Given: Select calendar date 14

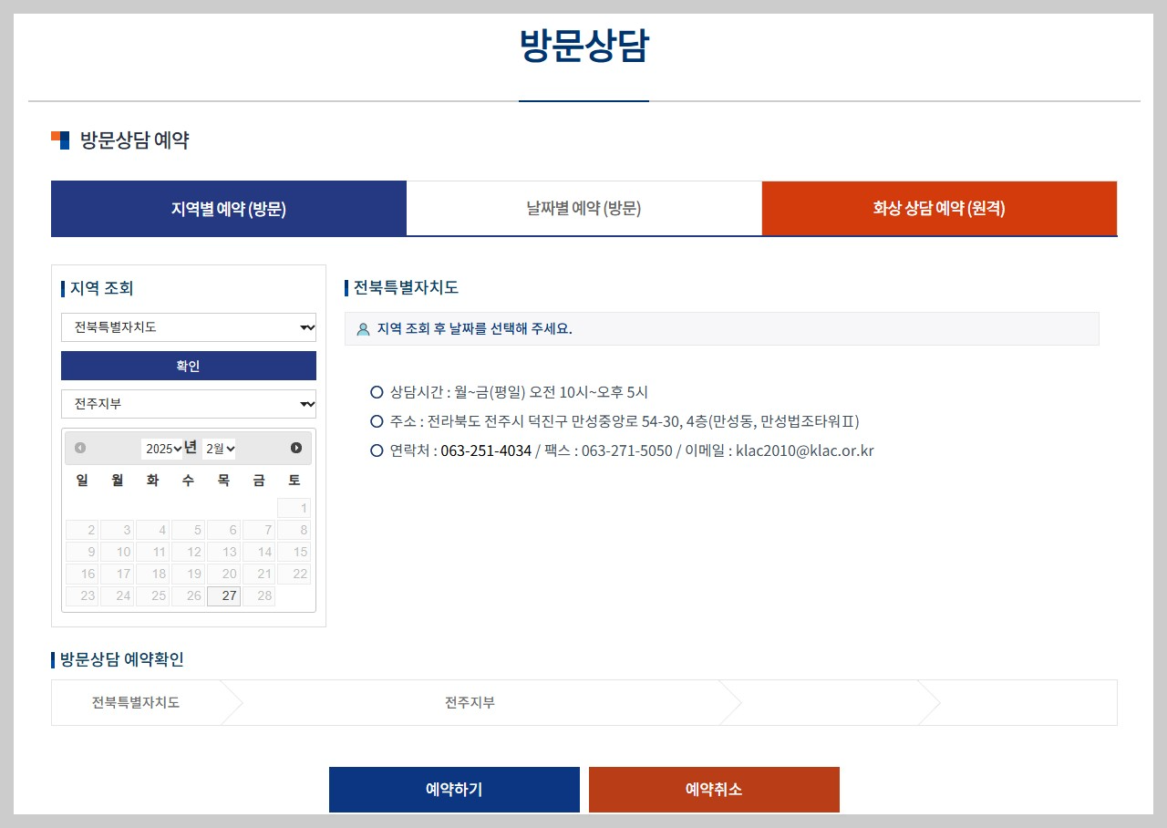Looking at the screenshot, I should pos(259,552).
